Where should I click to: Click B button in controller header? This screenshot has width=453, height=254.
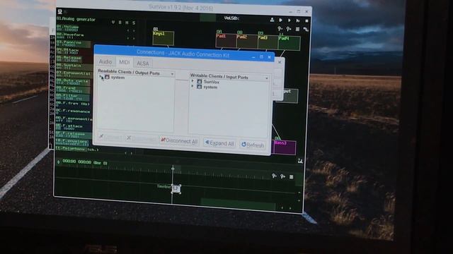tap(120, 22)
